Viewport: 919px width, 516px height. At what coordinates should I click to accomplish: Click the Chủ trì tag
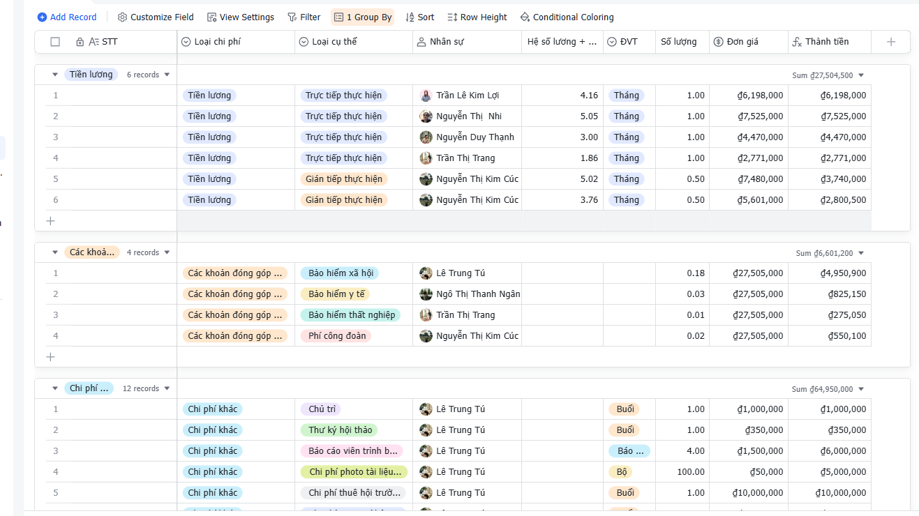[321, 409]
